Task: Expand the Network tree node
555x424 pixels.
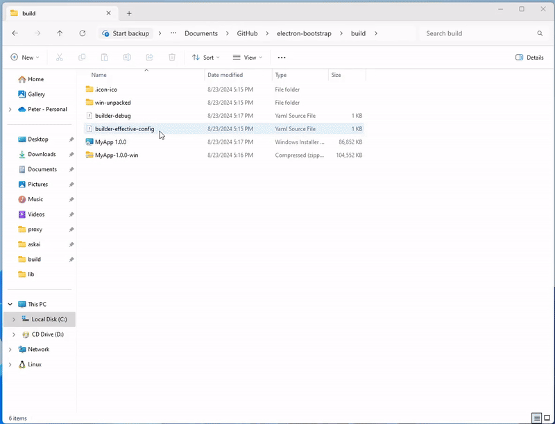Action: pos(10,349)
